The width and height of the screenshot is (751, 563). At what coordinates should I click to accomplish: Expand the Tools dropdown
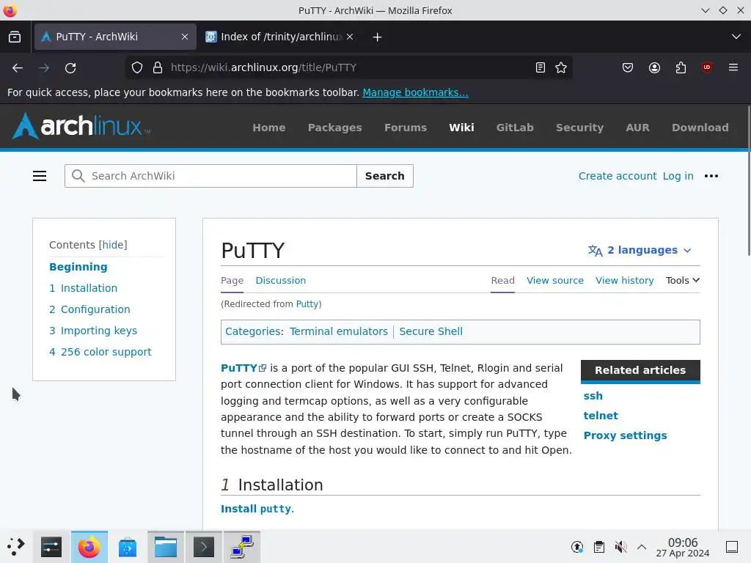683,281
